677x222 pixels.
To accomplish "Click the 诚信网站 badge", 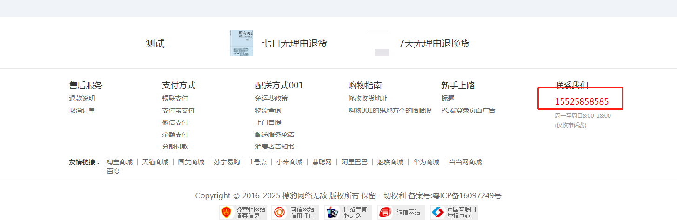I will click(401, 212).
